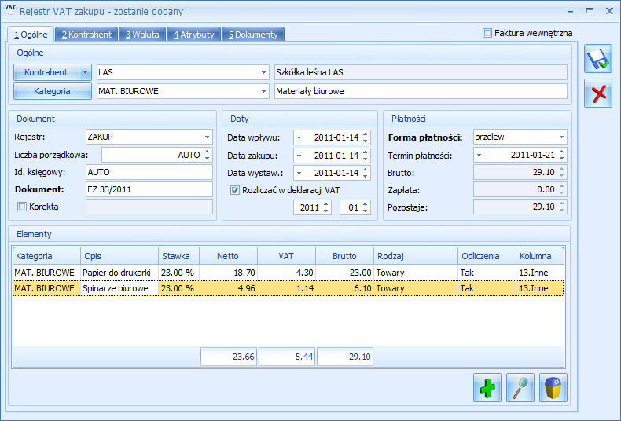Click the 18.70 Netto cell

click(x=229, y=273)
